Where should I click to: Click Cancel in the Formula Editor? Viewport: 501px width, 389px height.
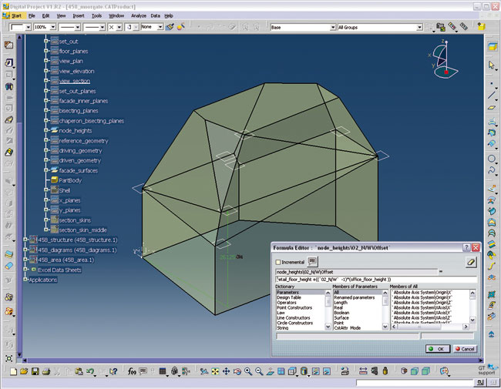464,348
